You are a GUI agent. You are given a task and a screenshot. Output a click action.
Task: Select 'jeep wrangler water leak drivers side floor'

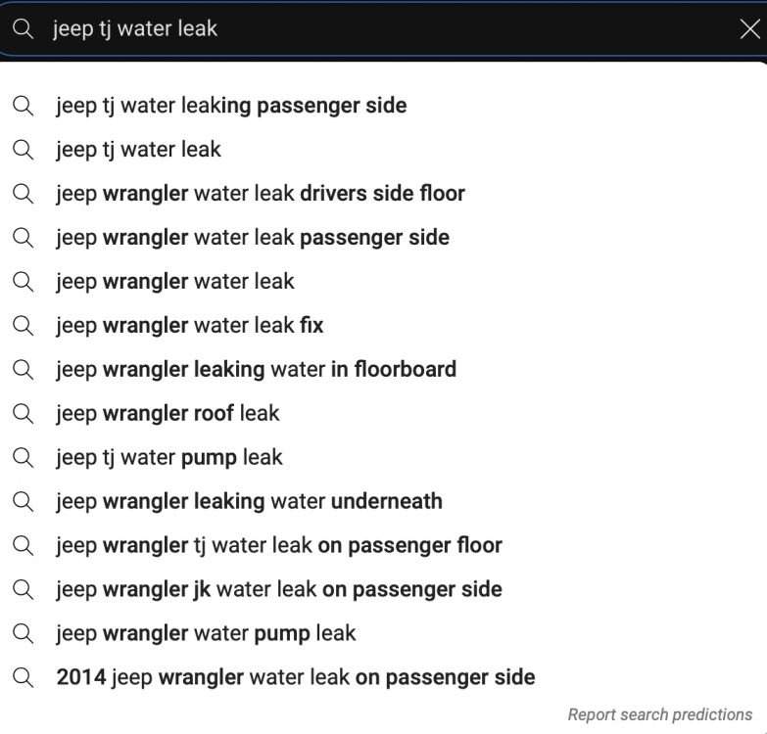pyautogui.click(x=260, y=194)
